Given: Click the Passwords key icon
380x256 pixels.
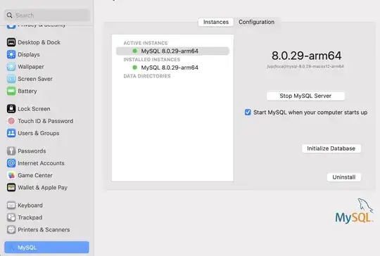Looking at the screenshot, I should [x=11, y=151].
